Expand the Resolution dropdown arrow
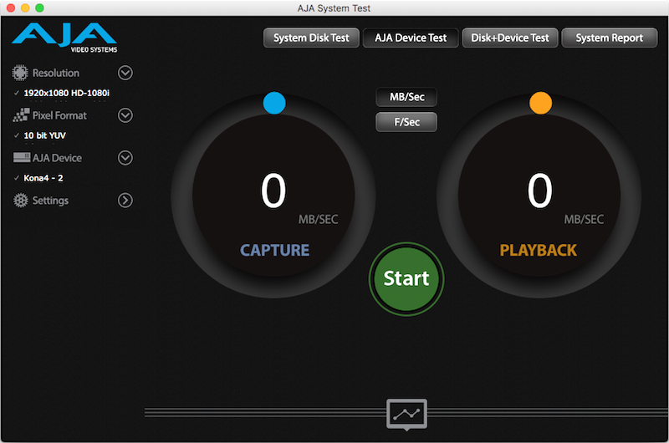 125,73
